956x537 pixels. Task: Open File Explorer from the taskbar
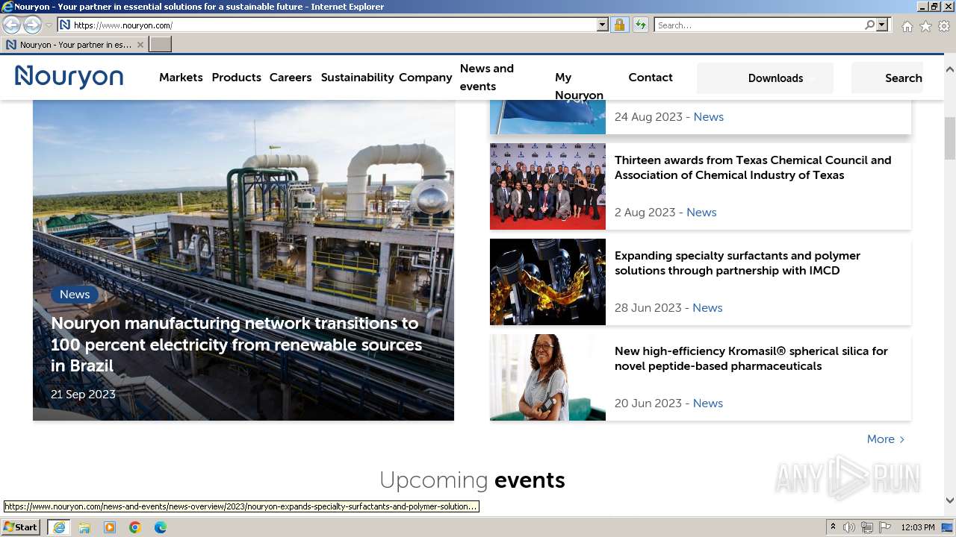coord(84,527)
